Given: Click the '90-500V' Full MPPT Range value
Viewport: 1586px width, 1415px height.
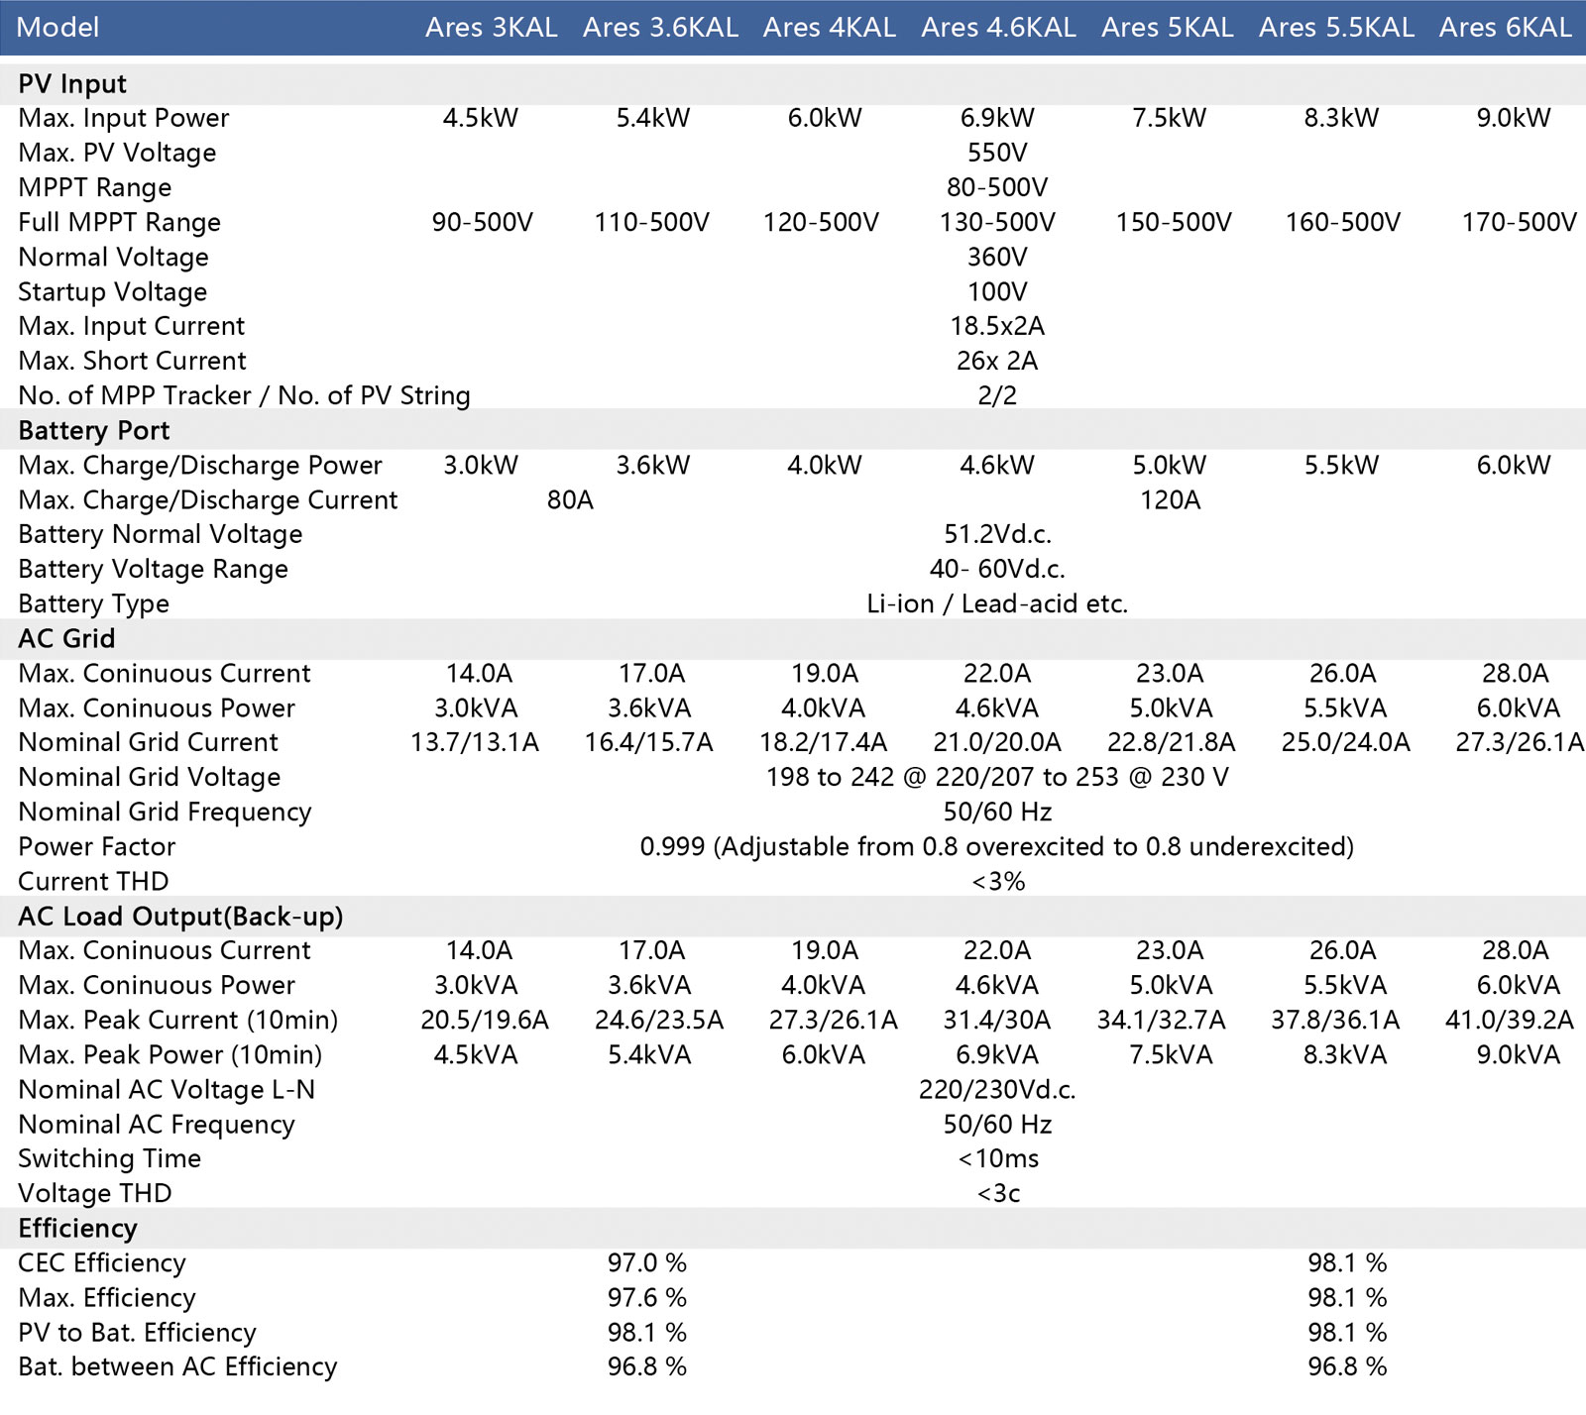Looking at the screenshot, I should coord(482,222).
